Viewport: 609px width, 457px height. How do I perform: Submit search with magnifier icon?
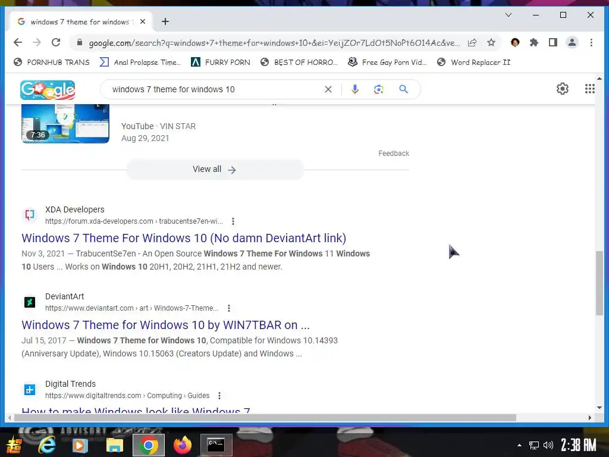click(x=404, y=89)
